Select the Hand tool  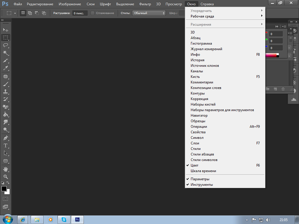point(6,169)
